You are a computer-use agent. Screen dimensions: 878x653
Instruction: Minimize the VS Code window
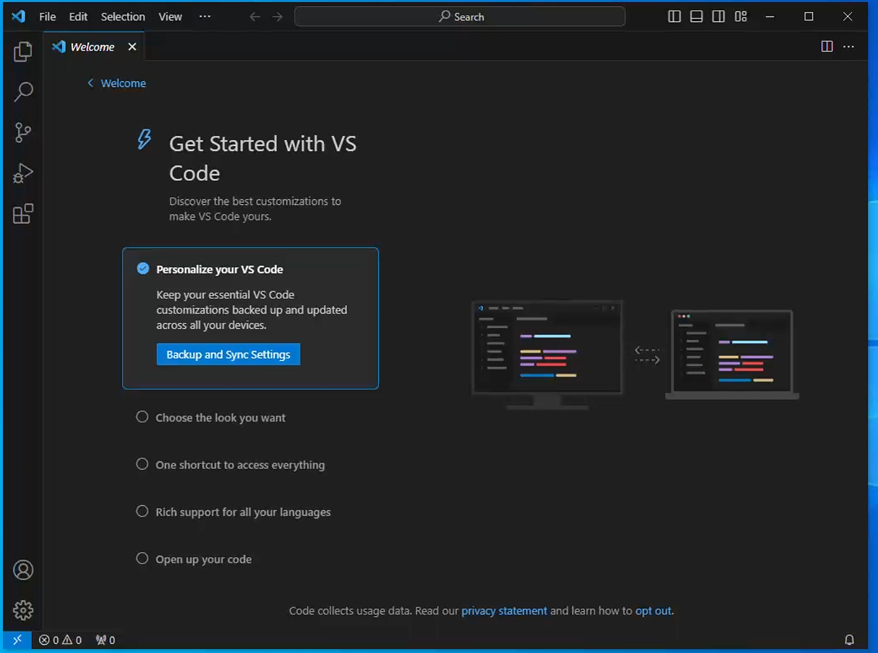click(x=770, y=16)
